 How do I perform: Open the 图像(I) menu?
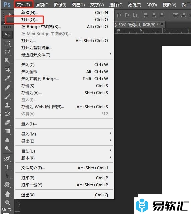coord(60,5)
